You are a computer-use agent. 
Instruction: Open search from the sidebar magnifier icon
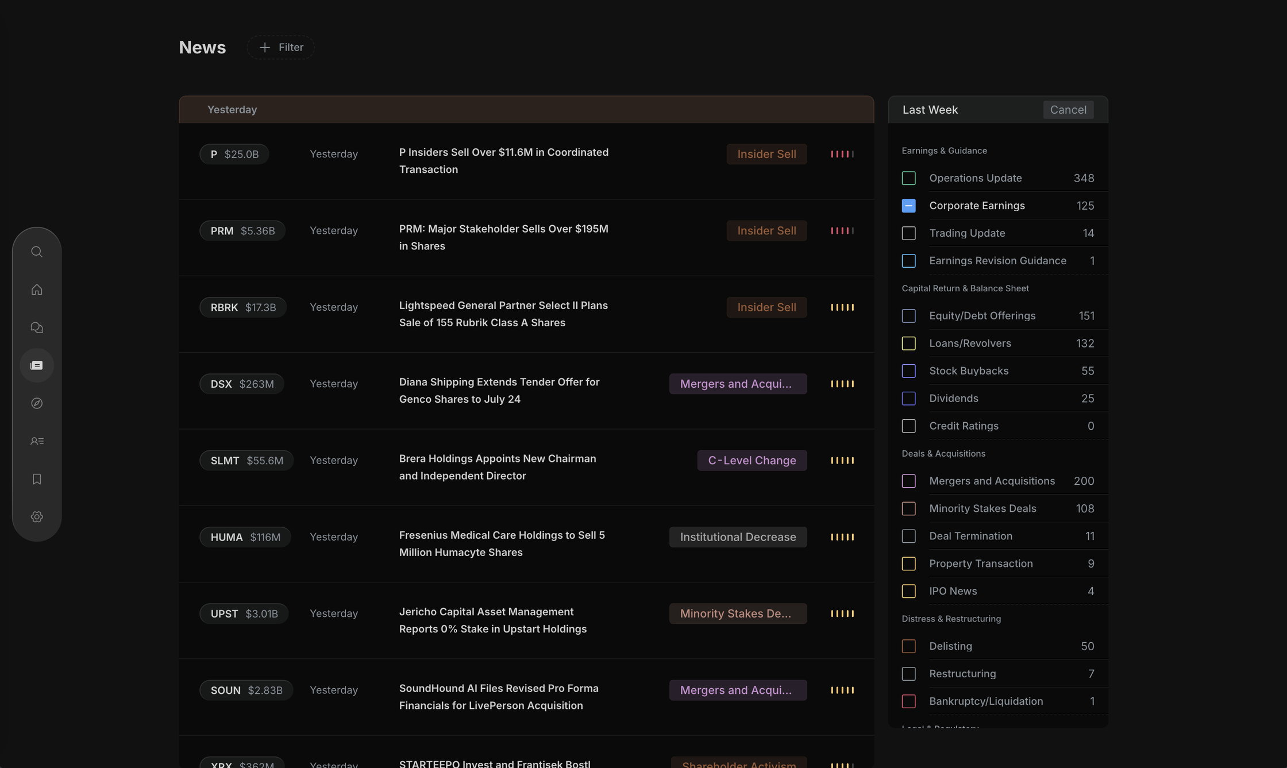[x=37, y=252]
